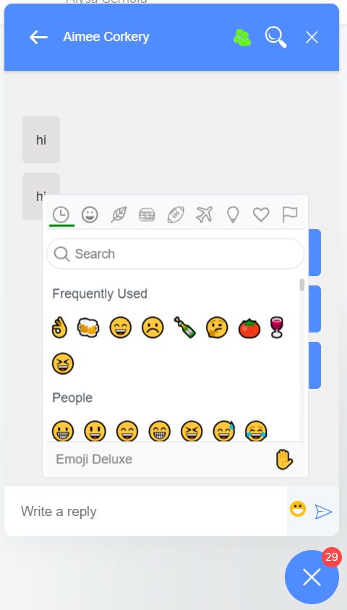Open chat search with the magnifier icon
This screenshot has width=347, height=610.
pyautogui.click(x=276, y=38)
